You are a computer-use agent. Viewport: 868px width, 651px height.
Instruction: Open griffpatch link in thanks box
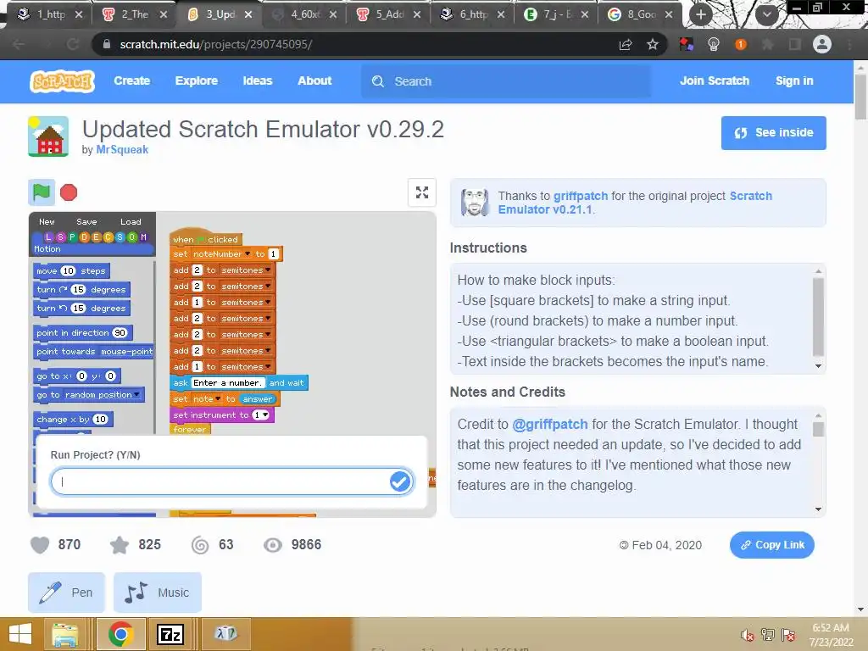(x=581, y=196)
